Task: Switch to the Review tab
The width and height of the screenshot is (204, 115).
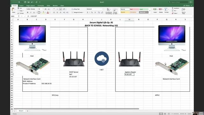Action: 55,6
